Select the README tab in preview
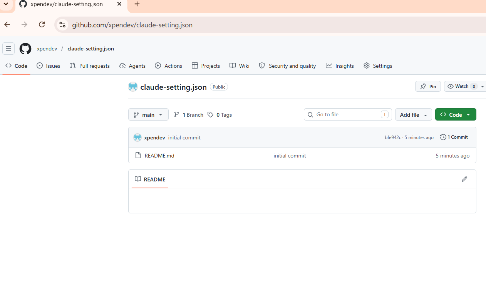 [150, 179]
